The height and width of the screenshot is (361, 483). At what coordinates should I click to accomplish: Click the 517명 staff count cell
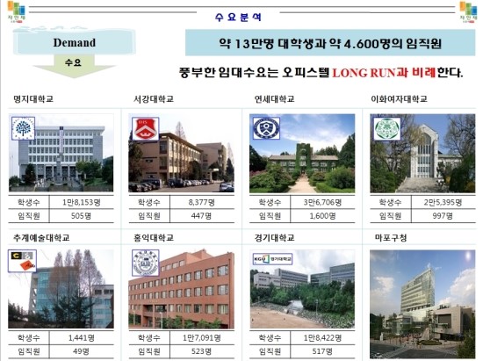pyautogui.click(x=322, y=351)
